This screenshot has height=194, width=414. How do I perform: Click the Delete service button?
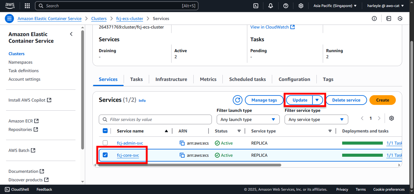coord(346,100)
